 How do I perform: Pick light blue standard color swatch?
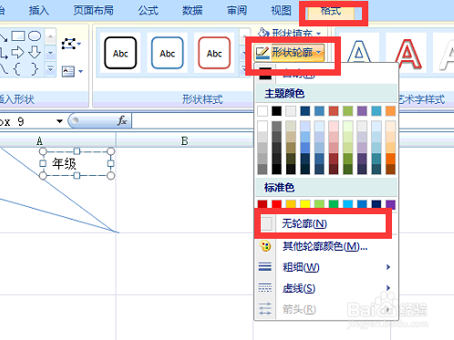coord(347,204)
